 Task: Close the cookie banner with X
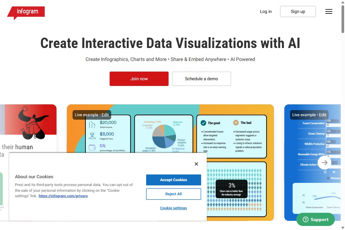click(196, 164)
